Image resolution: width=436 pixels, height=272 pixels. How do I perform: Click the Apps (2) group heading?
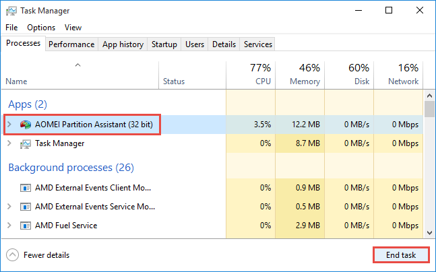pyautogui.click(x=28, y=104)
